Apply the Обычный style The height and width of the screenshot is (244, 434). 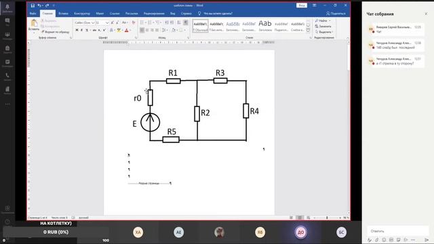point(201,26)
